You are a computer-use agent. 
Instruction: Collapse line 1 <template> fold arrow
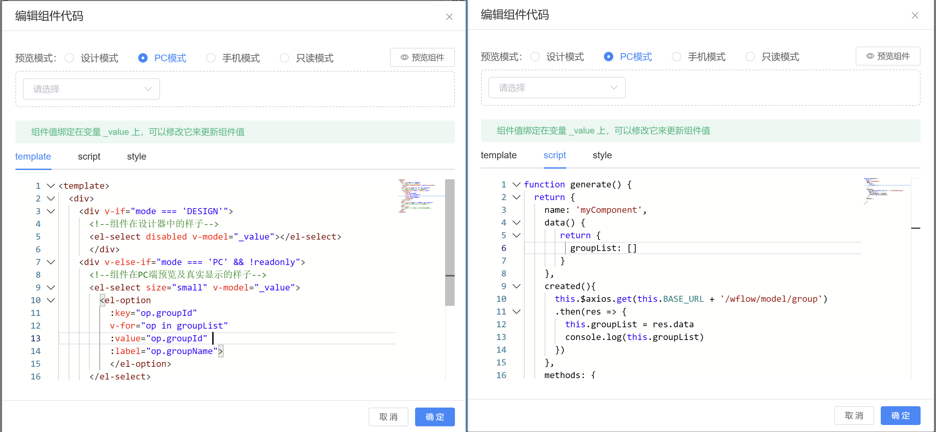tap(51, 186)
